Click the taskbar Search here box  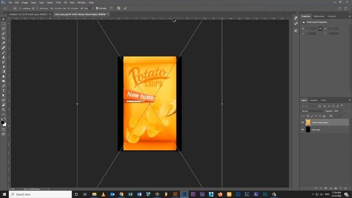click(x=40, y=194)
